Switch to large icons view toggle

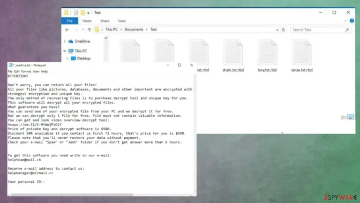click(x=351, y=117)
